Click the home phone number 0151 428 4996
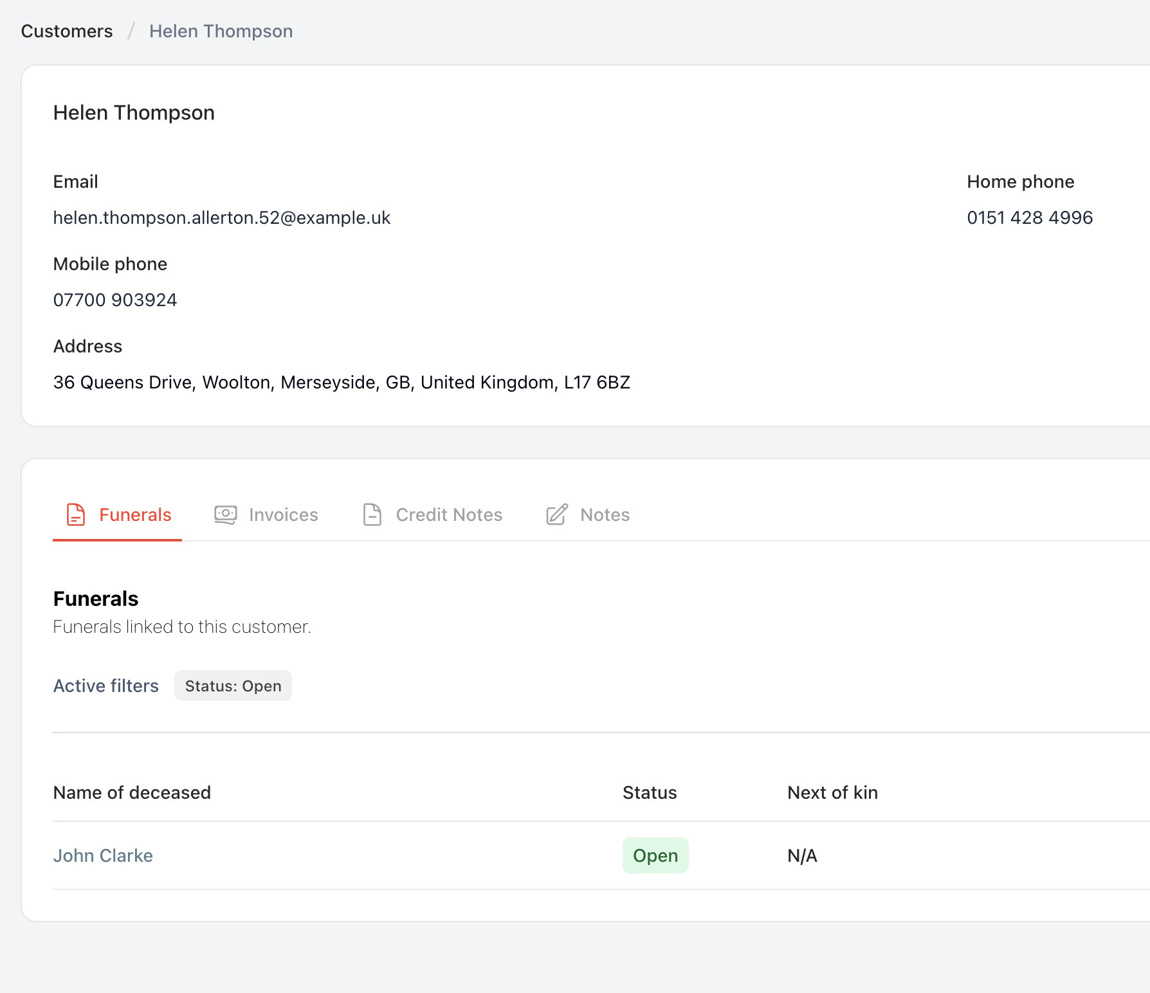1150x993 pixels. 1030,217
